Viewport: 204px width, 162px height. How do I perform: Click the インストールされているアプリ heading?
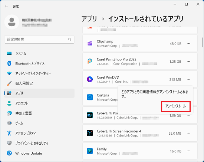click(x=146, y=19)
